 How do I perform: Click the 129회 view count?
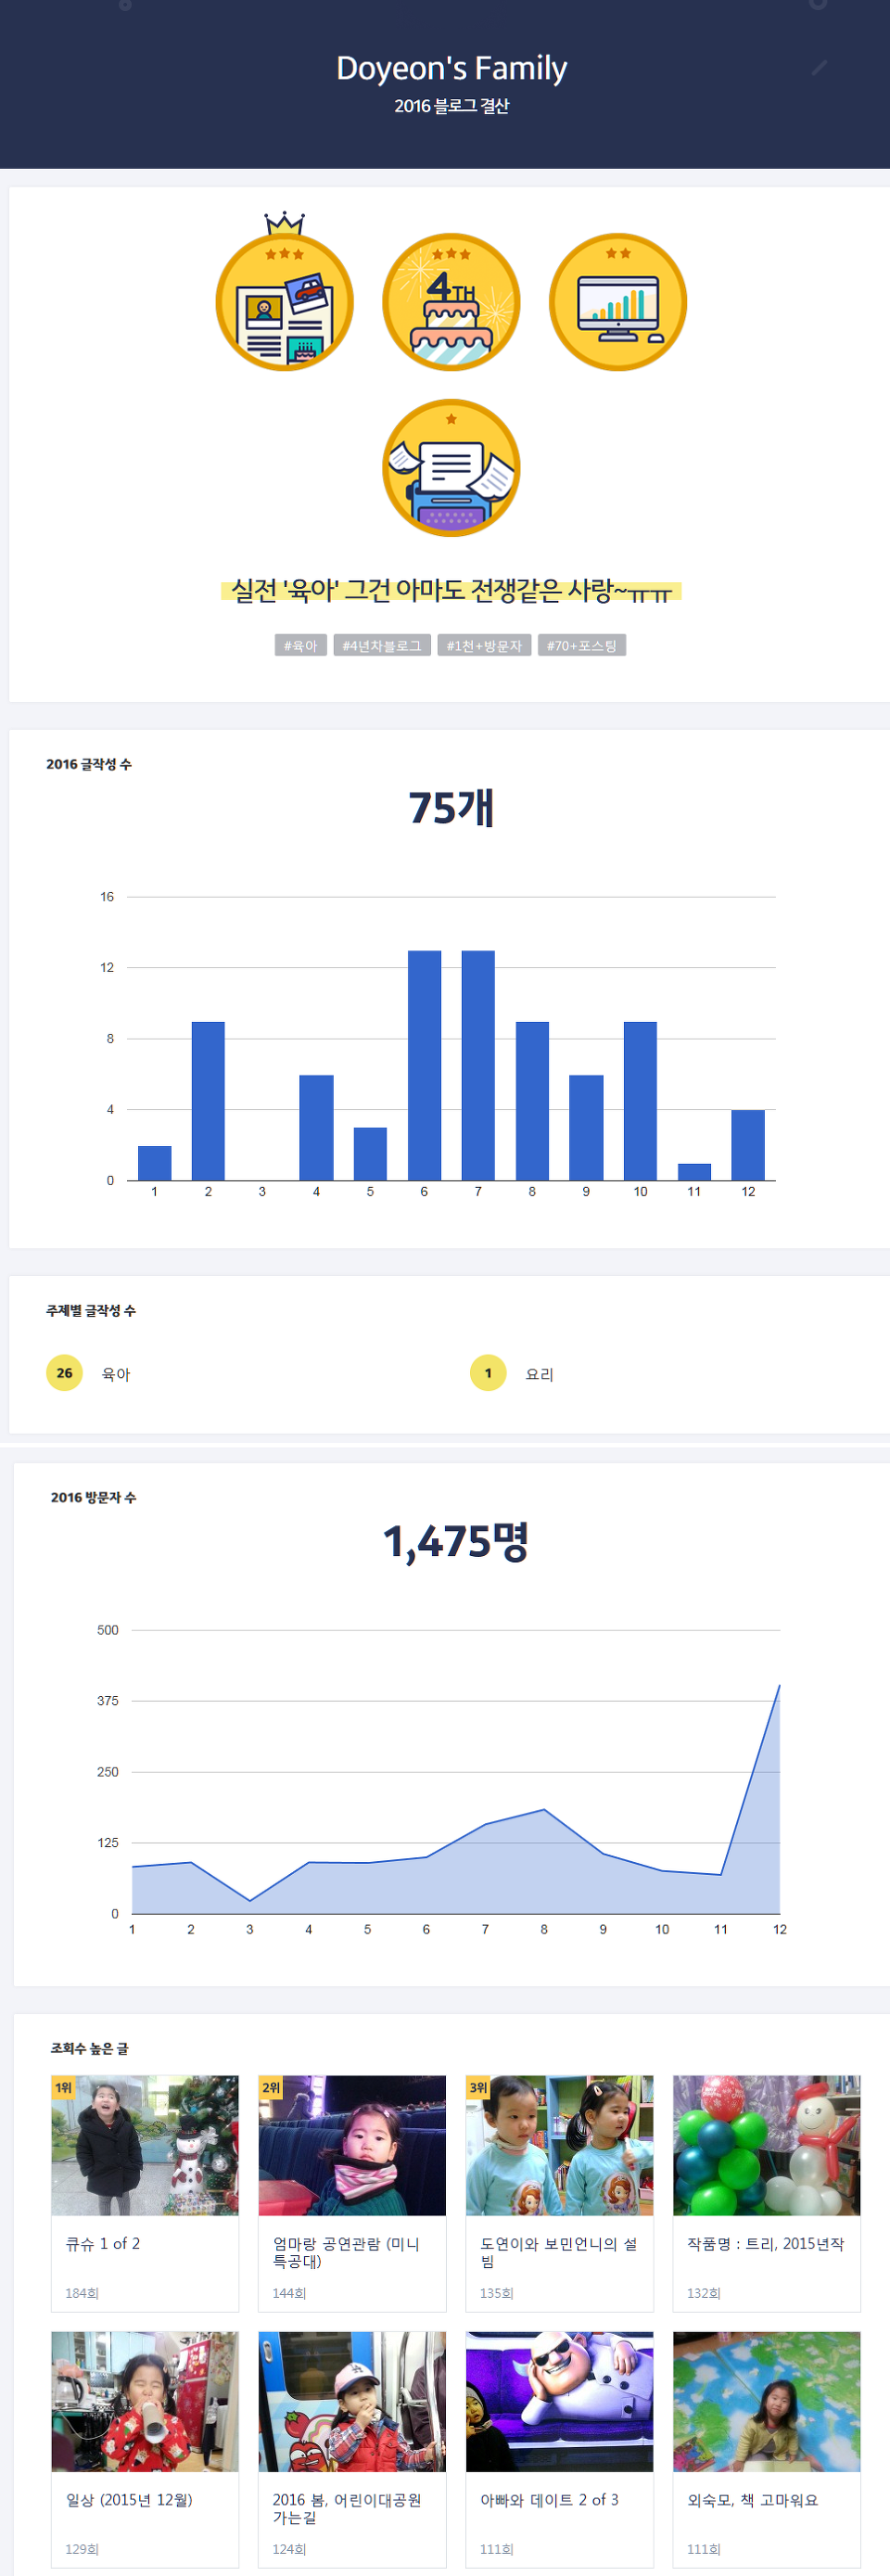[x=82, y=2549]
